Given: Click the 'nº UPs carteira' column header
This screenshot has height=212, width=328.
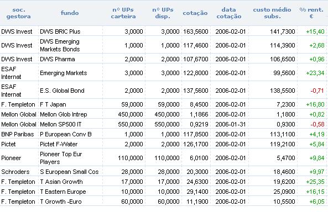Looking at the screenshot, I should pyautogui.click(x=123, y=13).
